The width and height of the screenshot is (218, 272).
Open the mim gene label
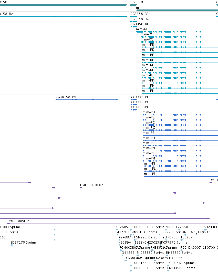(x=139, y=8)
